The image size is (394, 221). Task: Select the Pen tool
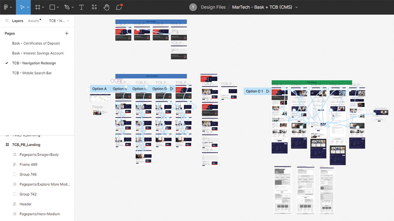tap(67, 7)
